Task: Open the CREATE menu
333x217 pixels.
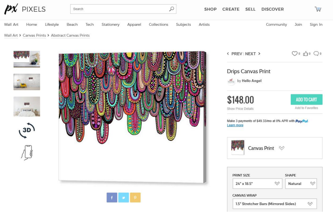Action: tap(231, 9)
